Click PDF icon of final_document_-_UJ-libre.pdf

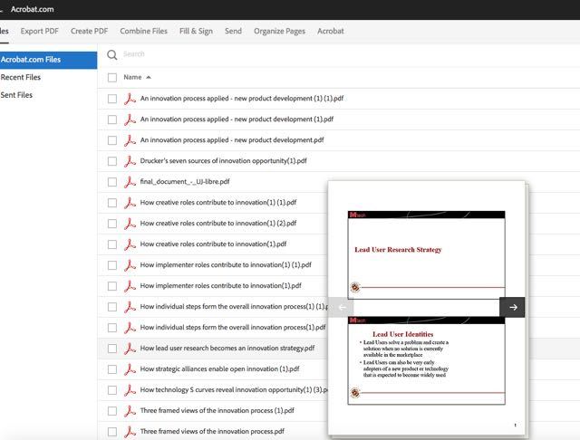pyautogui.click(x=130, y=182)
